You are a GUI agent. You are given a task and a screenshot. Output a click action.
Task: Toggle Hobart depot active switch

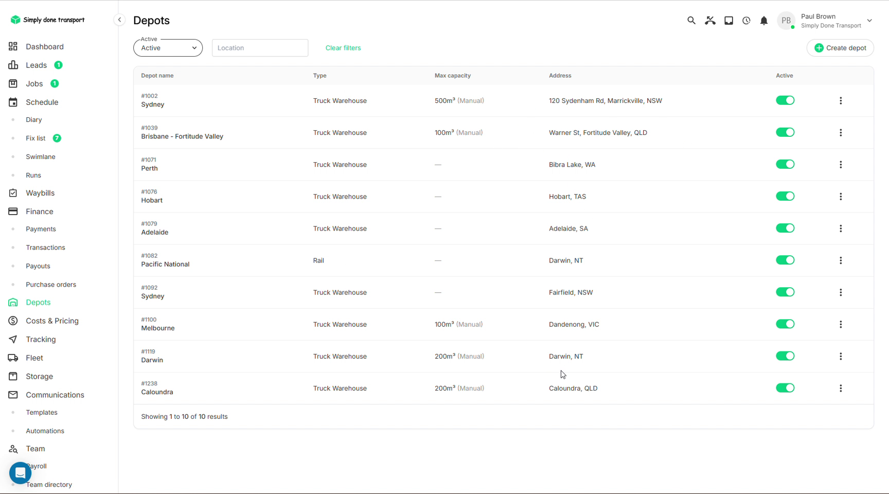pos(785,196)
